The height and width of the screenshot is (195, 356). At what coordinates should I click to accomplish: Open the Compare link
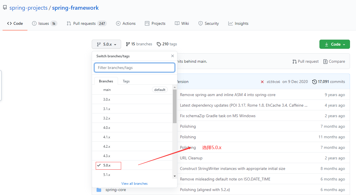pos(334,61)
